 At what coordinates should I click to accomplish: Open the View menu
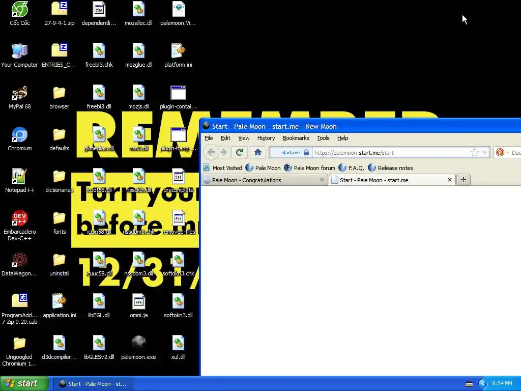coord(244,138)
